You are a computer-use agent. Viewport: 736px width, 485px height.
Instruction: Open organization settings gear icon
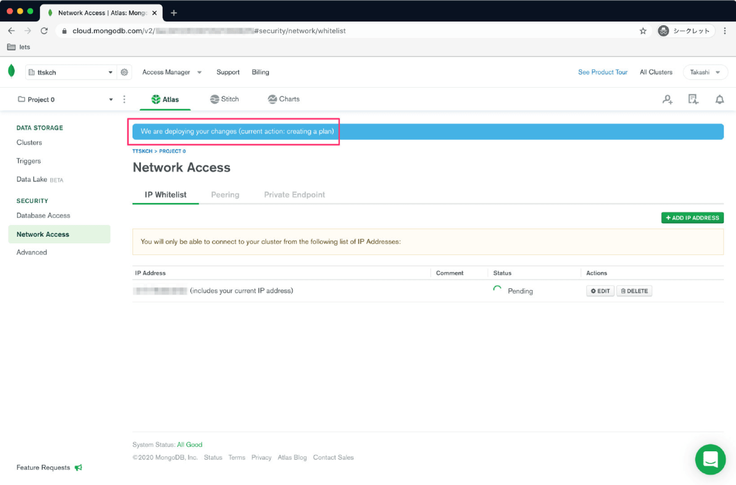click(x=125, y=72)
